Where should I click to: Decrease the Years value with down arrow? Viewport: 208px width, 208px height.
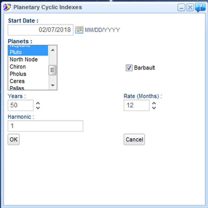38,108
